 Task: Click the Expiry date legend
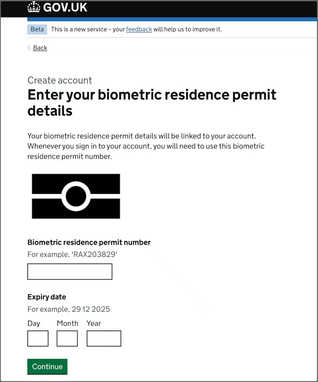(47, 297)
